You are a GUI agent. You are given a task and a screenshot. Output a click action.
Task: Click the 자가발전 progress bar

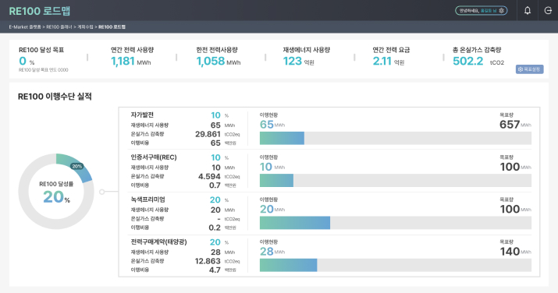click(396, 138)
